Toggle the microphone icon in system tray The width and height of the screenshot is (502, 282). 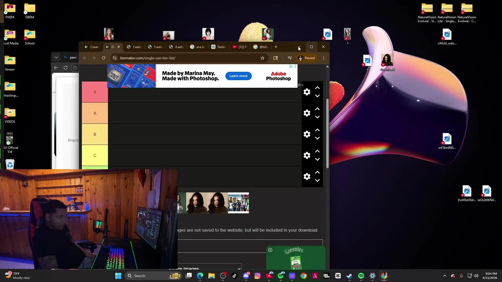pyautogui.click(x=461, y=276)
